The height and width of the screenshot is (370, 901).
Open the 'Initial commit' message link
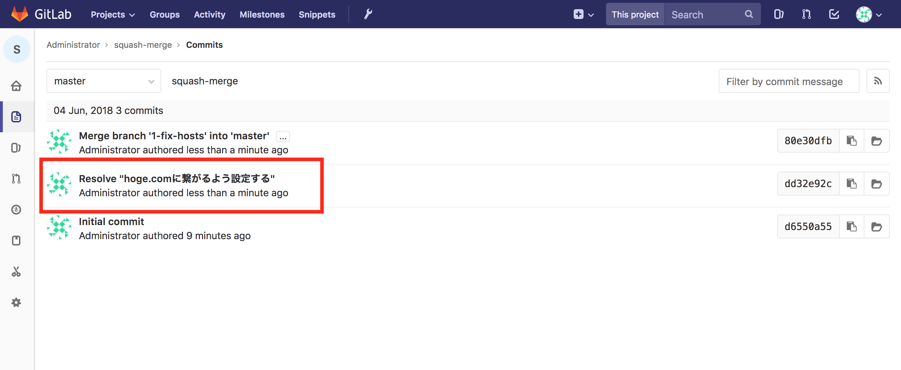112,222
